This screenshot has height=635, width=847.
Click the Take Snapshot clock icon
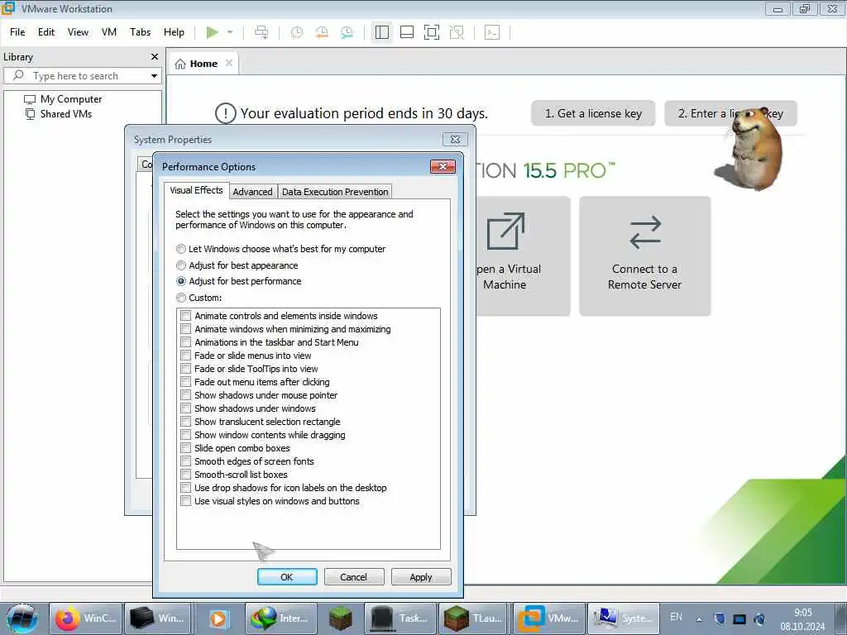pos(297,32)
